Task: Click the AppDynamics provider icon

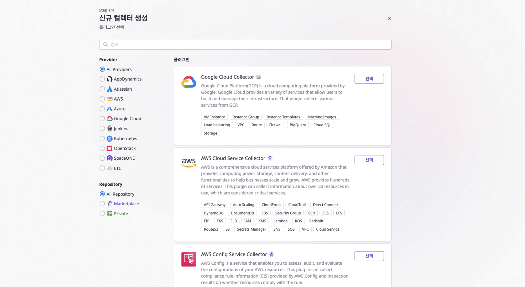Action: [109, 79]
